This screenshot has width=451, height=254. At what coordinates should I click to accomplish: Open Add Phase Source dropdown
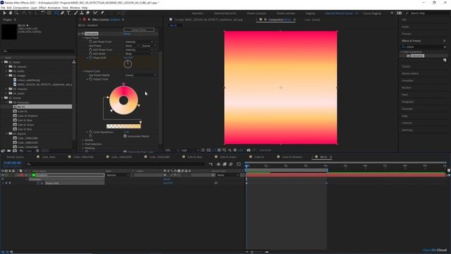click(x=149, y=46)
